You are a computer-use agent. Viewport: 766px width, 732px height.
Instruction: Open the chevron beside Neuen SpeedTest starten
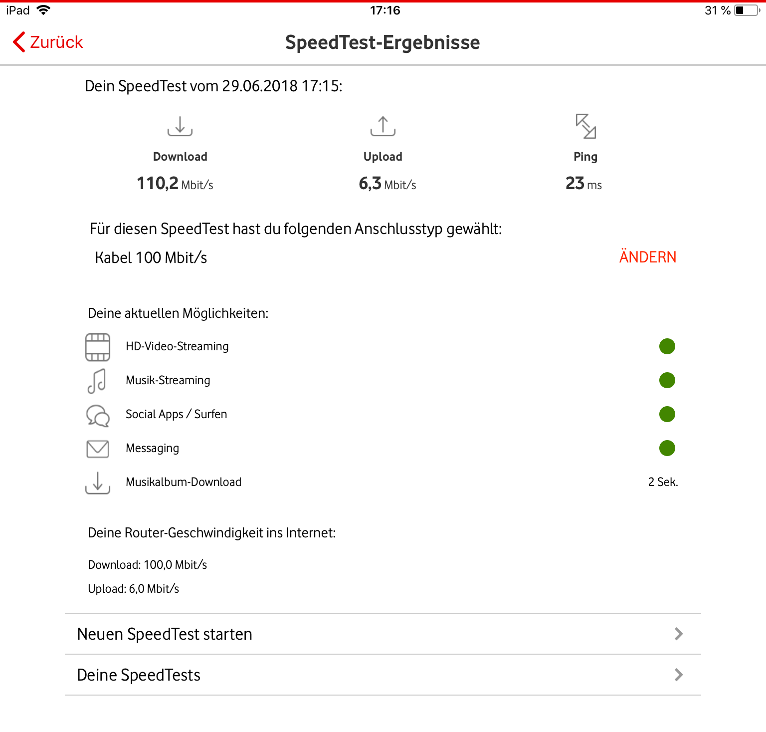click(x=679, y=634)
